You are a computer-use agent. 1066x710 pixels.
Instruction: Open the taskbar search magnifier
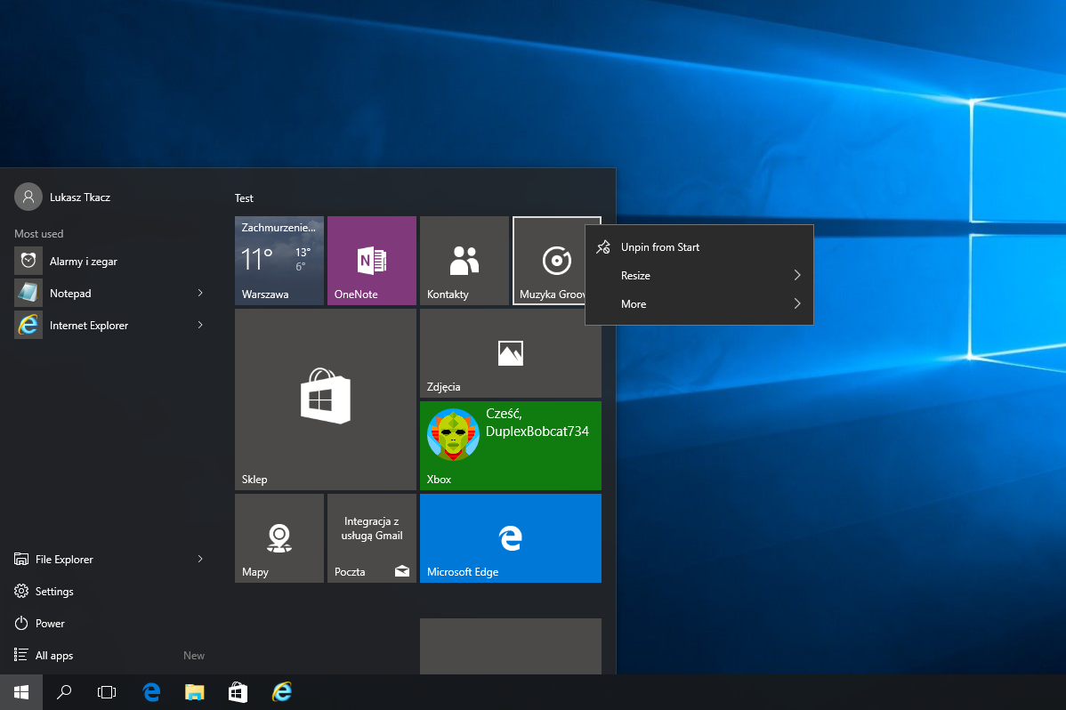coord(64,692)
